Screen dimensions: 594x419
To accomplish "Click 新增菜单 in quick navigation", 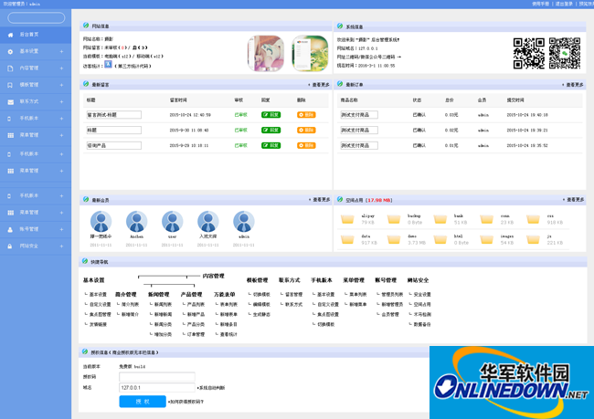I will pyautogui.click(x=358, y=304).
